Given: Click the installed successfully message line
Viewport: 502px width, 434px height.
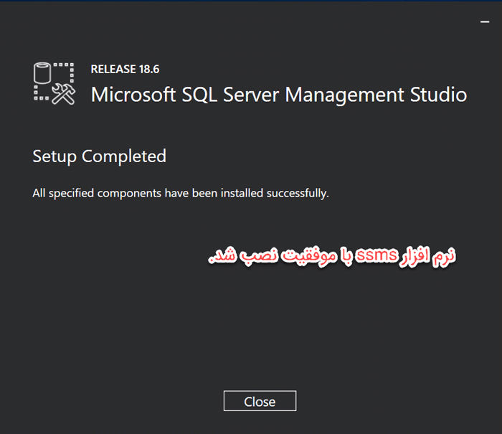Looking at the screenshot, I should click(181, 194).
